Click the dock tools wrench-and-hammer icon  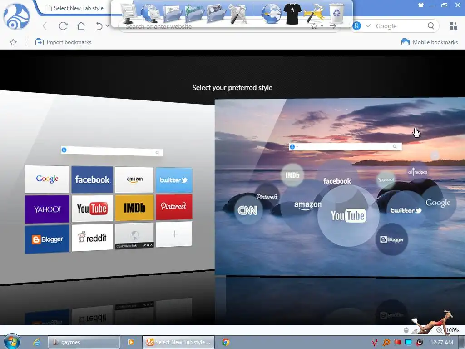tap(238, 13)
